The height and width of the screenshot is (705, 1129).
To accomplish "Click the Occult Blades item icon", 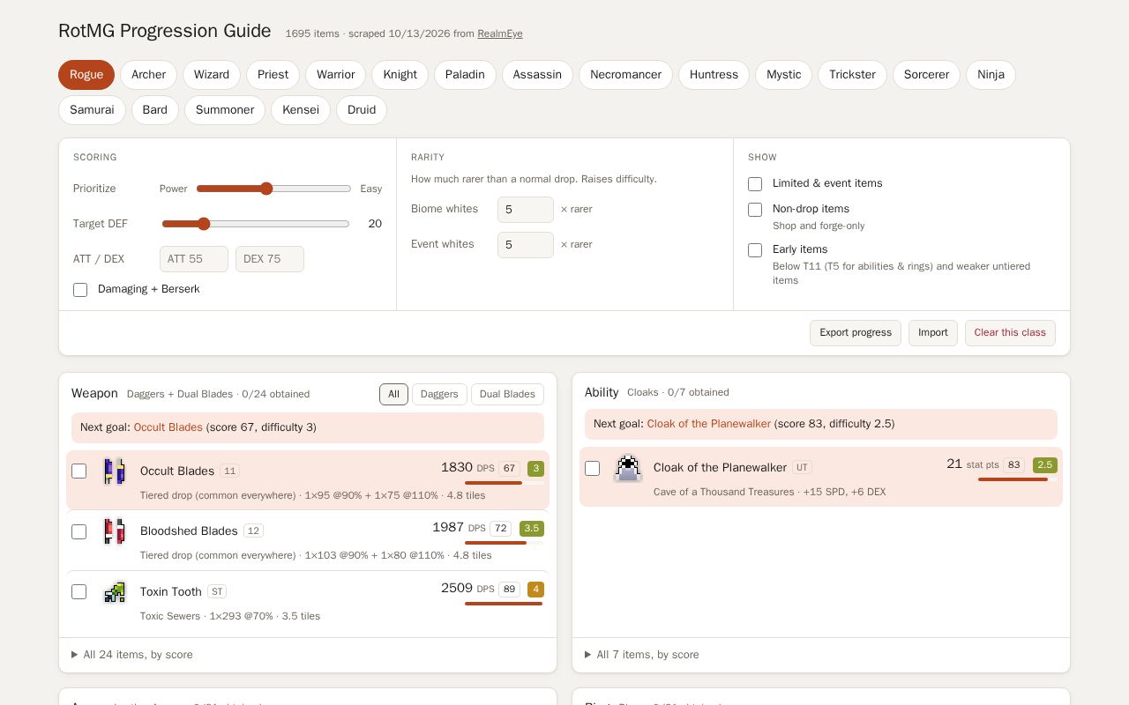I will (115, 471).
